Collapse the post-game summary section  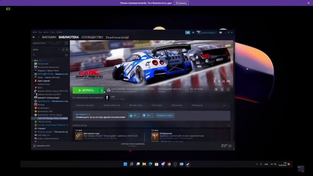[229, 126]
